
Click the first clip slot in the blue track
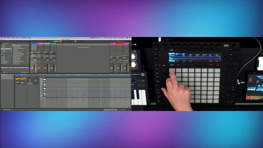(x=34, y=45)
